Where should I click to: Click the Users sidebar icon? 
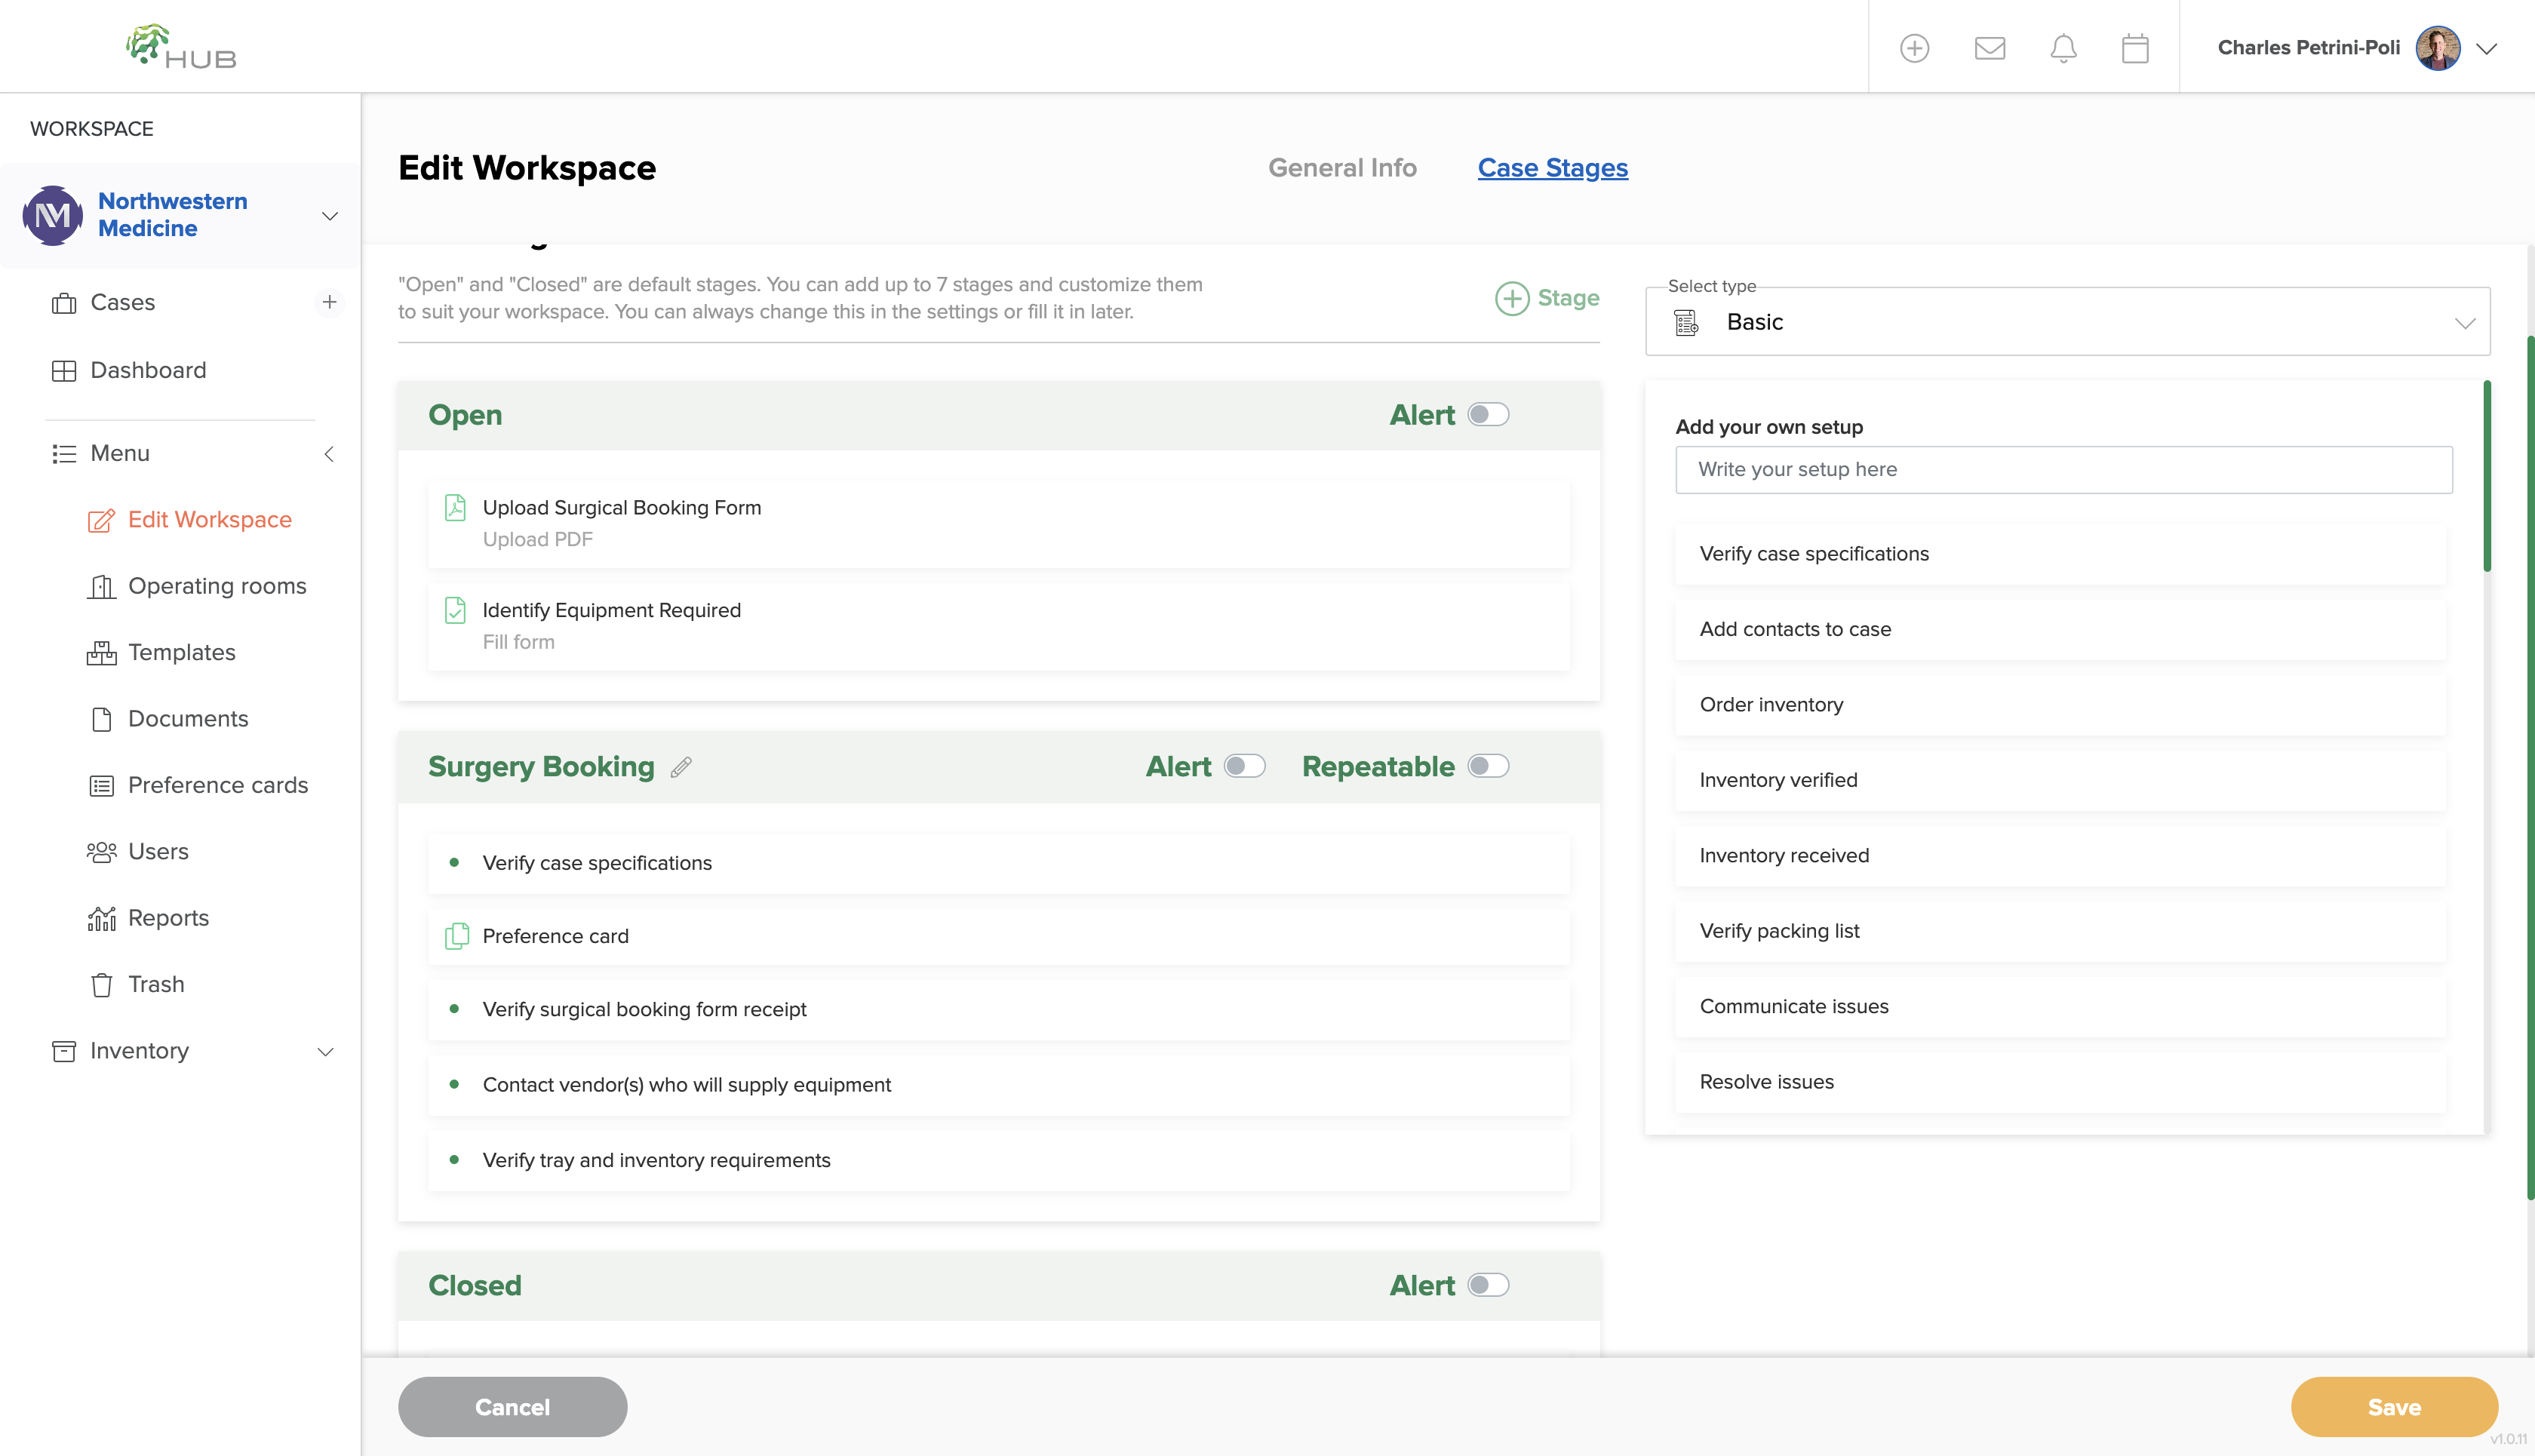click(102, 852)
